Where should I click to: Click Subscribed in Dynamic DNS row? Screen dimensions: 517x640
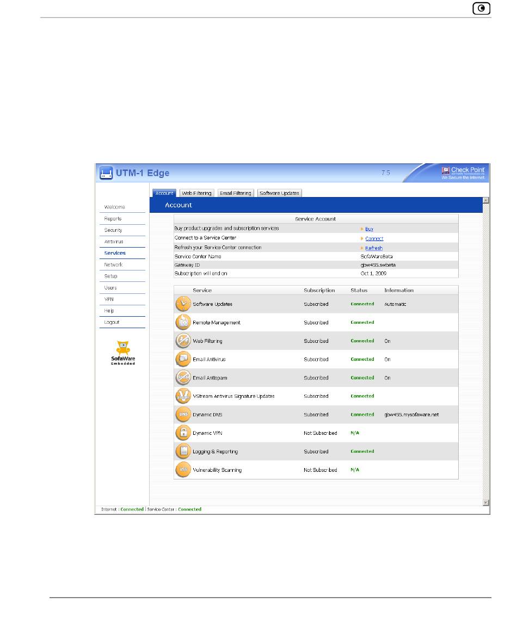[x=316, y=415]
